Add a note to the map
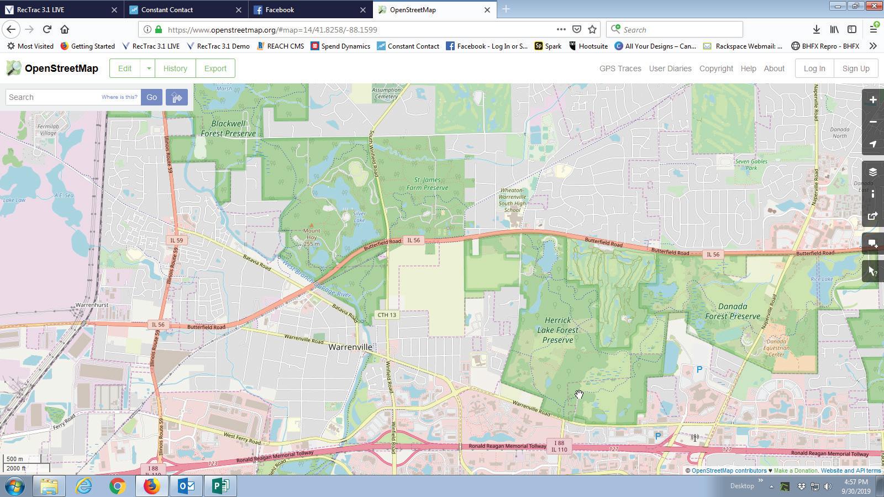 pyautogui.click(x=873, y=244)
